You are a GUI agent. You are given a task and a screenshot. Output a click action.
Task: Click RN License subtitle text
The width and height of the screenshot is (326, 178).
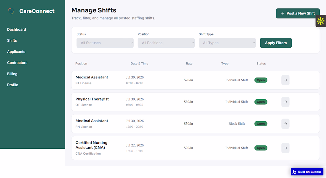(84, 127)
